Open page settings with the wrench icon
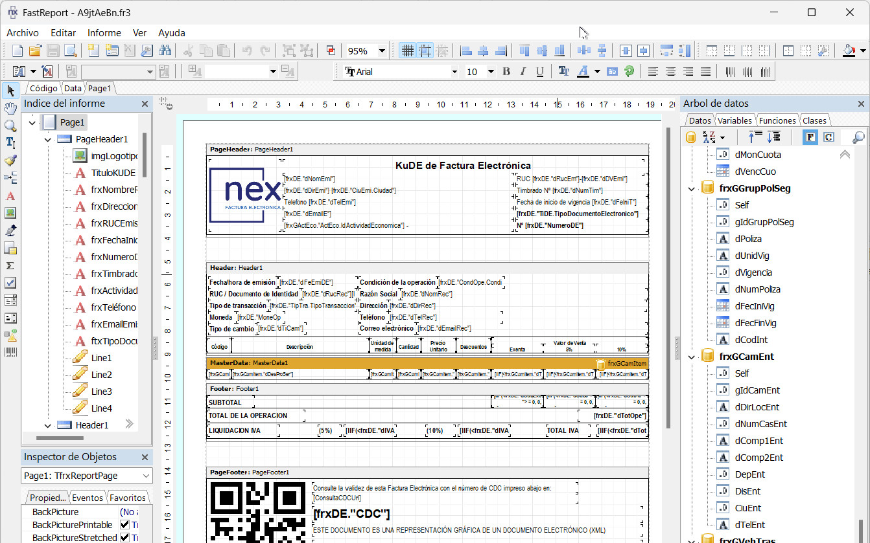The height and width of the screenshot is (543, 870). [147, 50]
